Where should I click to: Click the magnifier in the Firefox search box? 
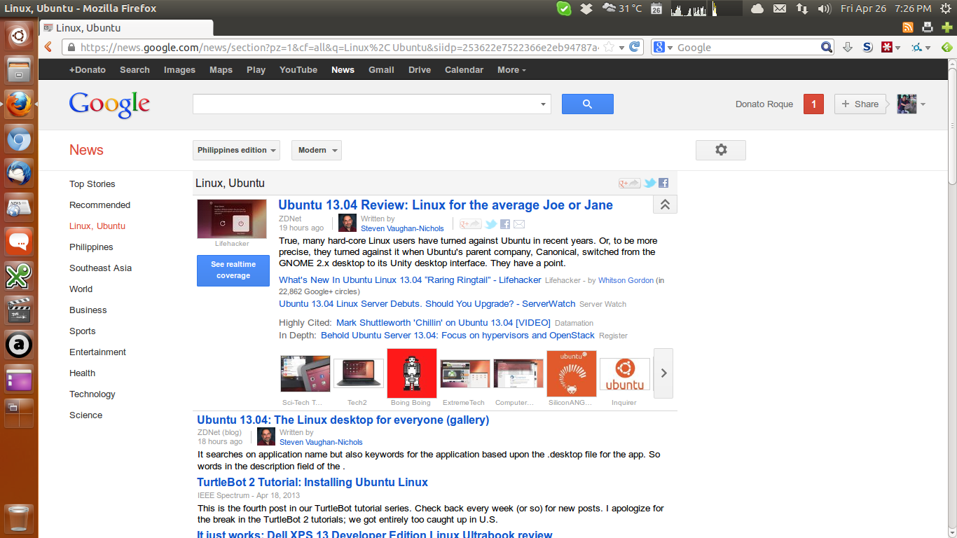pyautogui.click(x=827, y=47)
